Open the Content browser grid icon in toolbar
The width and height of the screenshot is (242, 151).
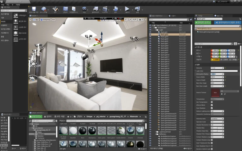[x=66, y=9]
